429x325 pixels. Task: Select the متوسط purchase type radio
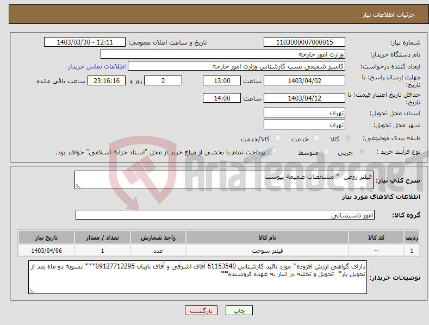click(326, 151)
